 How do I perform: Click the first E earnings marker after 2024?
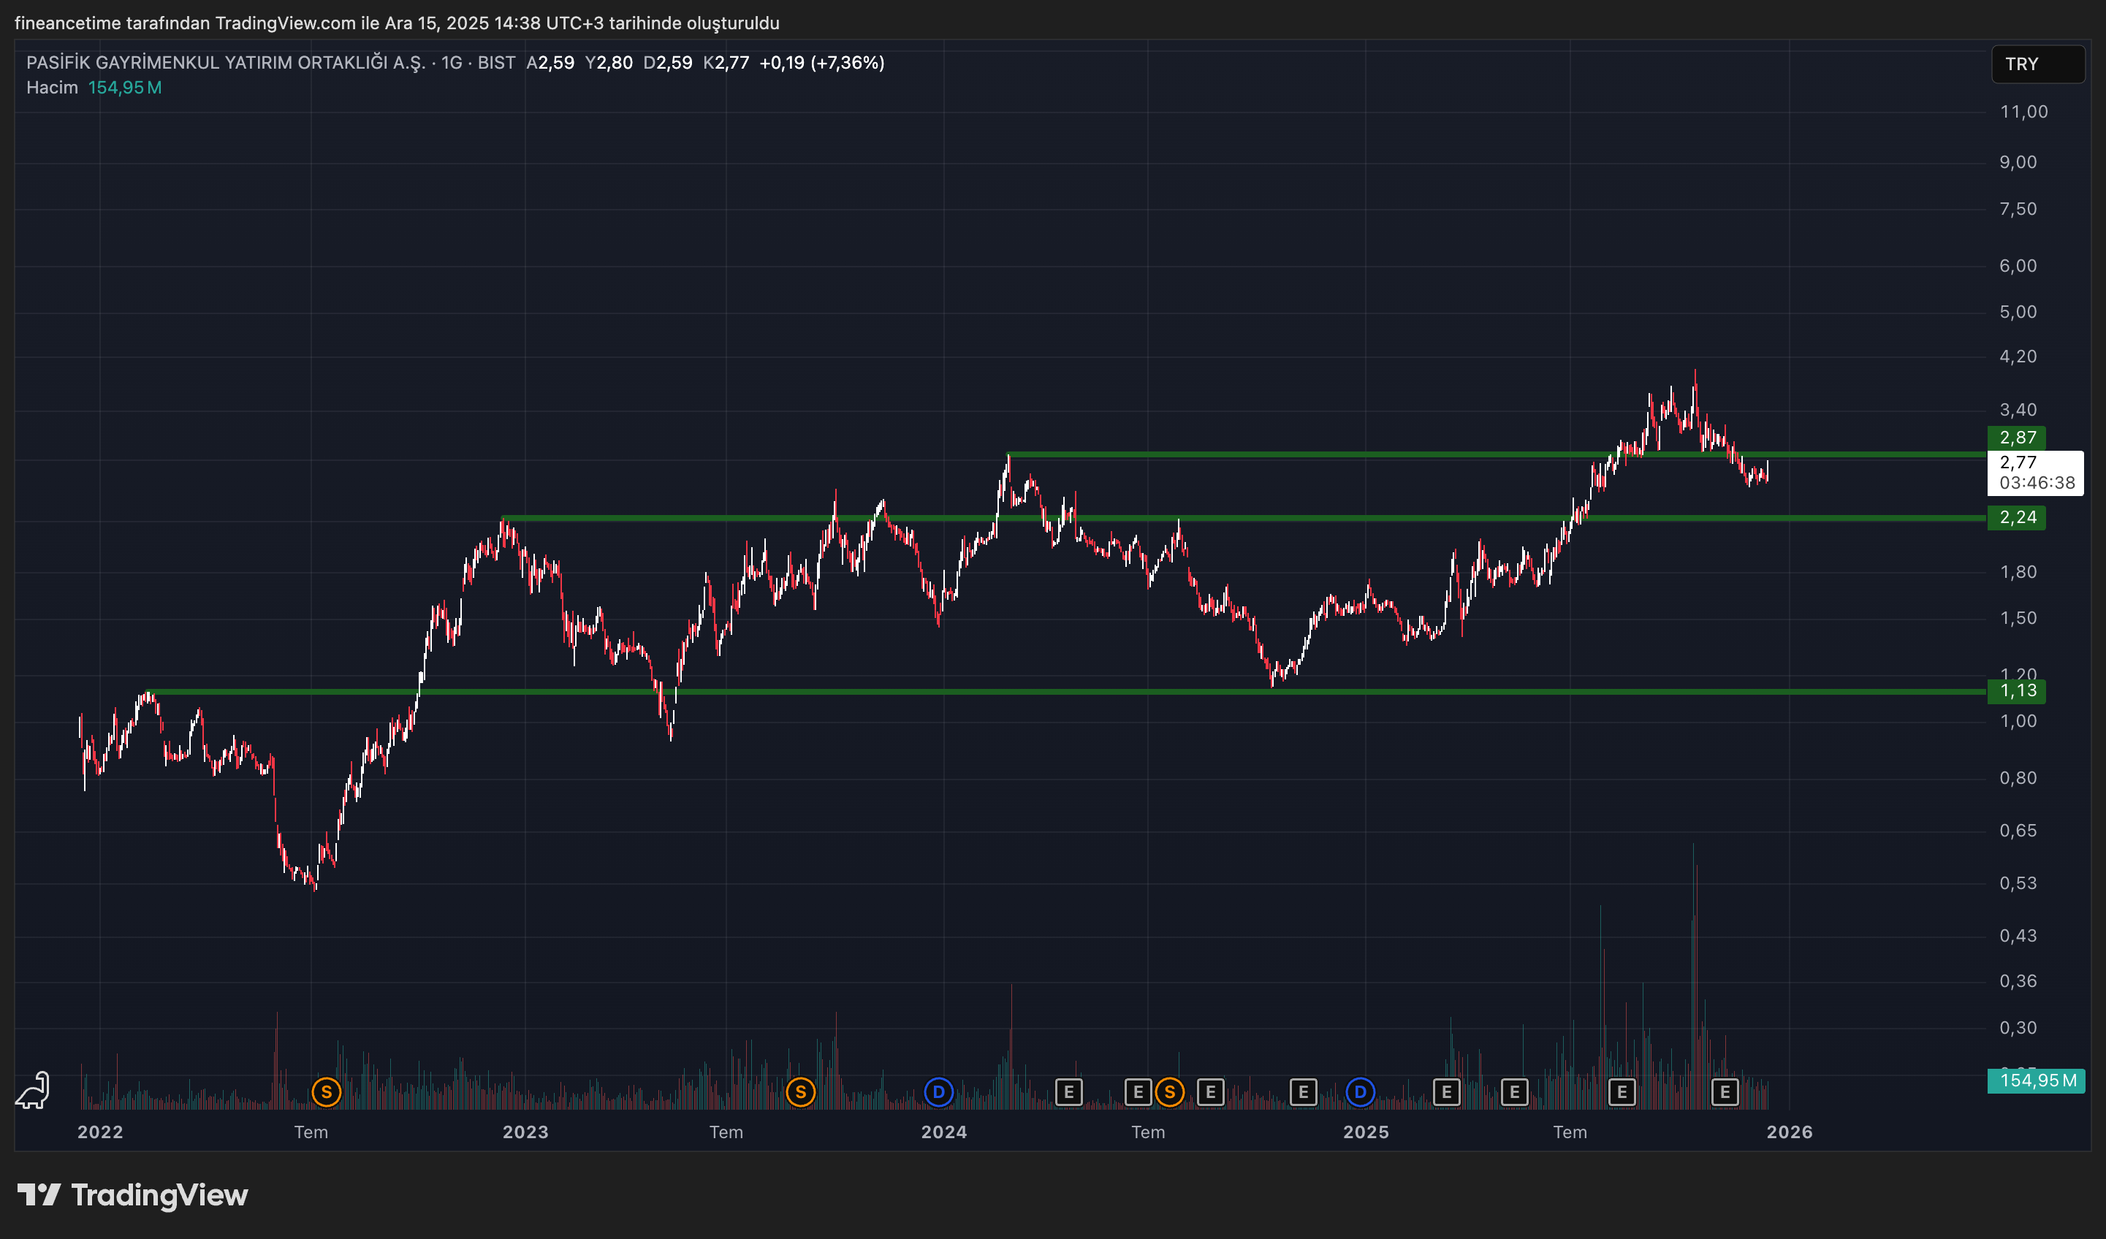1068,1091
